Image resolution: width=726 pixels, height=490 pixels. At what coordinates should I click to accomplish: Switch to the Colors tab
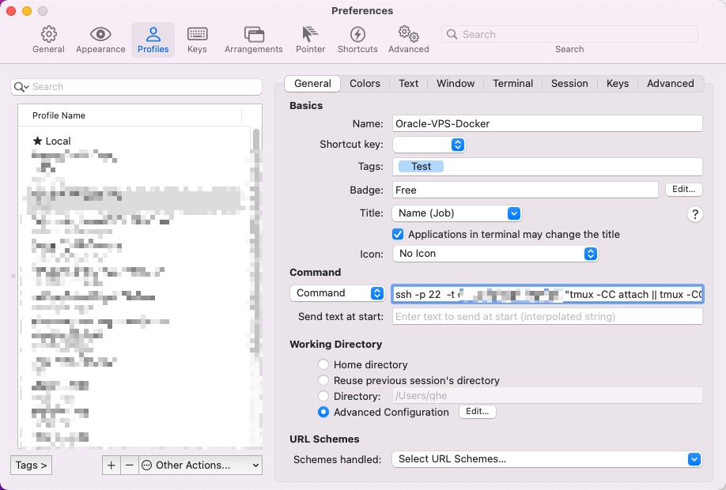click(365, 83)
